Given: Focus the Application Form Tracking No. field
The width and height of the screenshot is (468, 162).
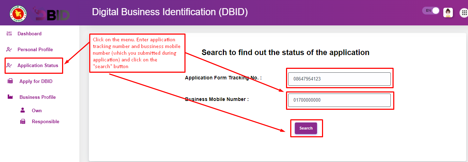Looking at the screenshot, I should point(339,79).
